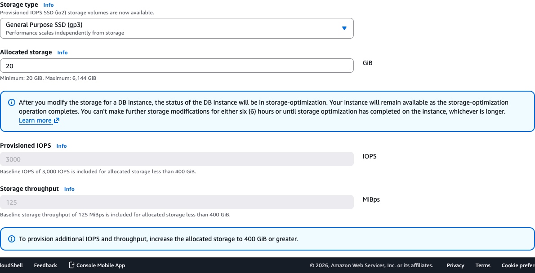535x273 pixels.
Task: Focus the Allocated storage field showing 20
Action: tap(177, 66)
